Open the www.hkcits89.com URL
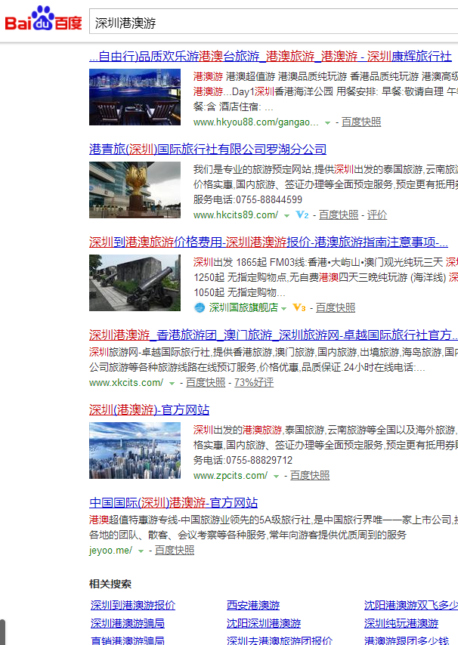This screenshot has width=458, height=645. pos(236,214)
